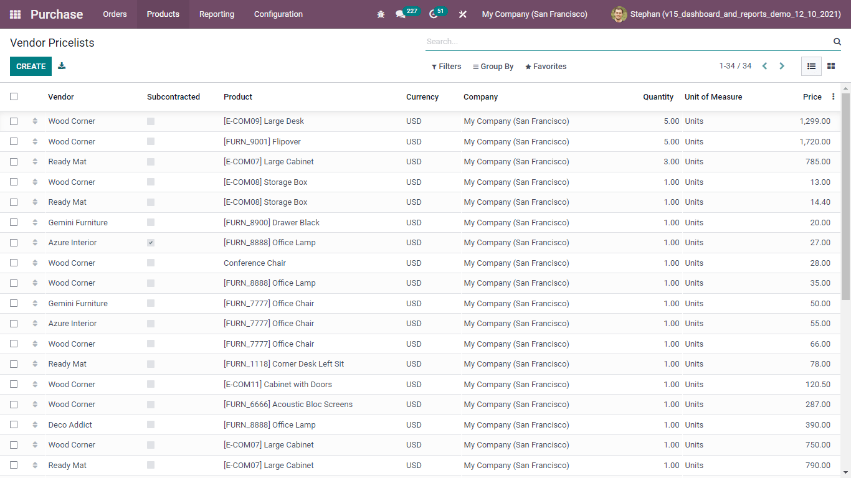Click the Purchase app title
The image size is (851, 478).
point(57,14)
